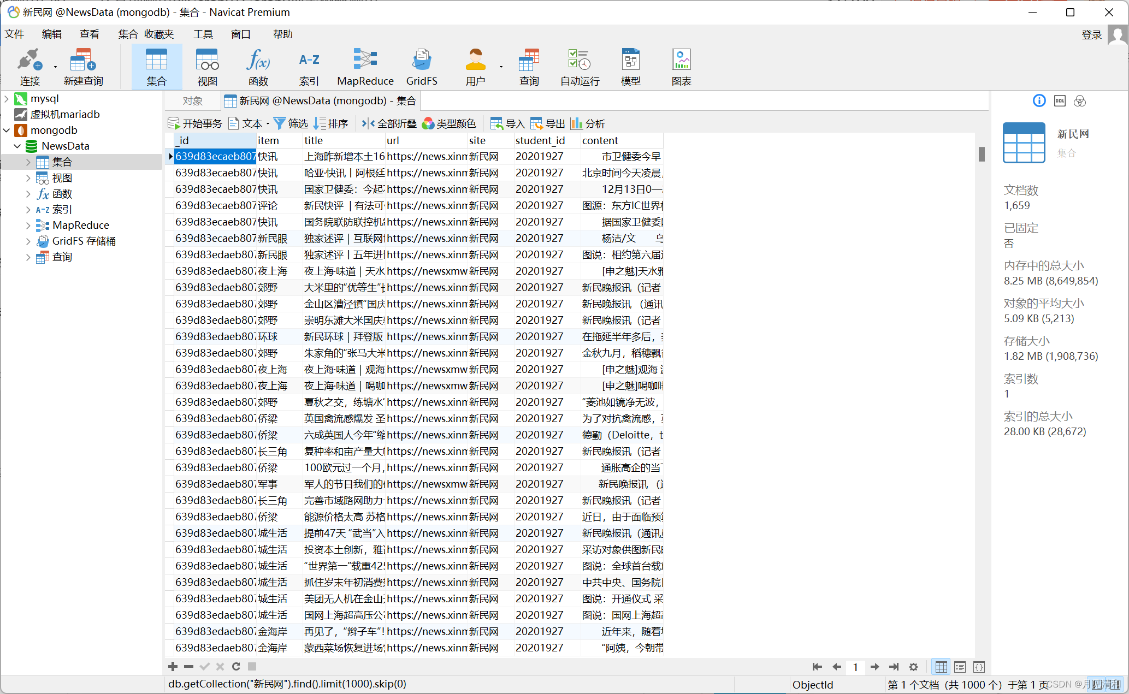
Task: Open the 索引 index toolbar icon
Action: 309,67
